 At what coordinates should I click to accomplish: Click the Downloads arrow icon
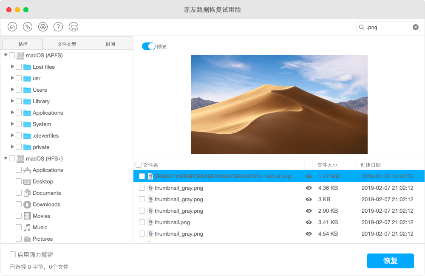tap(27, 205)
